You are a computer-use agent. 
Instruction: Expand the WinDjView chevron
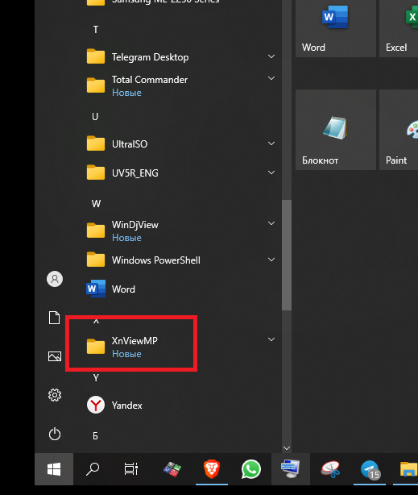(271, 223)
